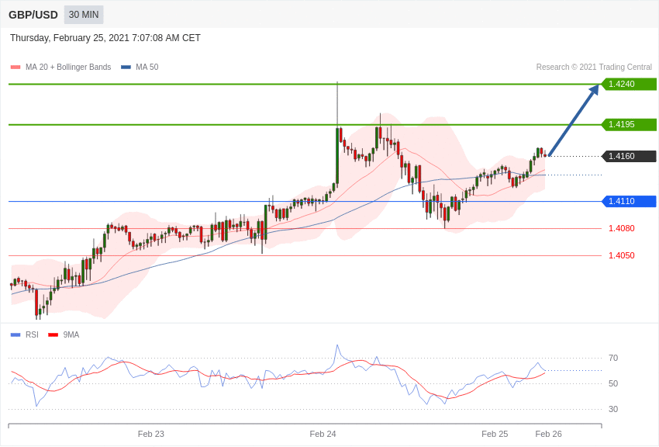Click the 30 MIN timeframe badge

pos(84,15)
